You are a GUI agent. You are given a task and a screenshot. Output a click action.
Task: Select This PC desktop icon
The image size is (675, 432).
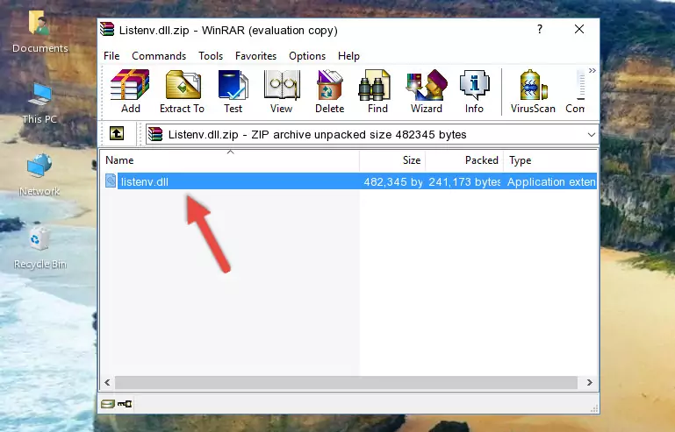(x=39, y=103)
